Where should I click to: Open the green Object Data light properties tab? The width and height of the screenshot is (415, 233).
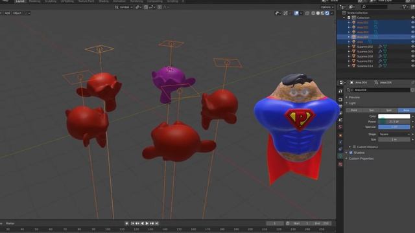[x=340, y=156]
